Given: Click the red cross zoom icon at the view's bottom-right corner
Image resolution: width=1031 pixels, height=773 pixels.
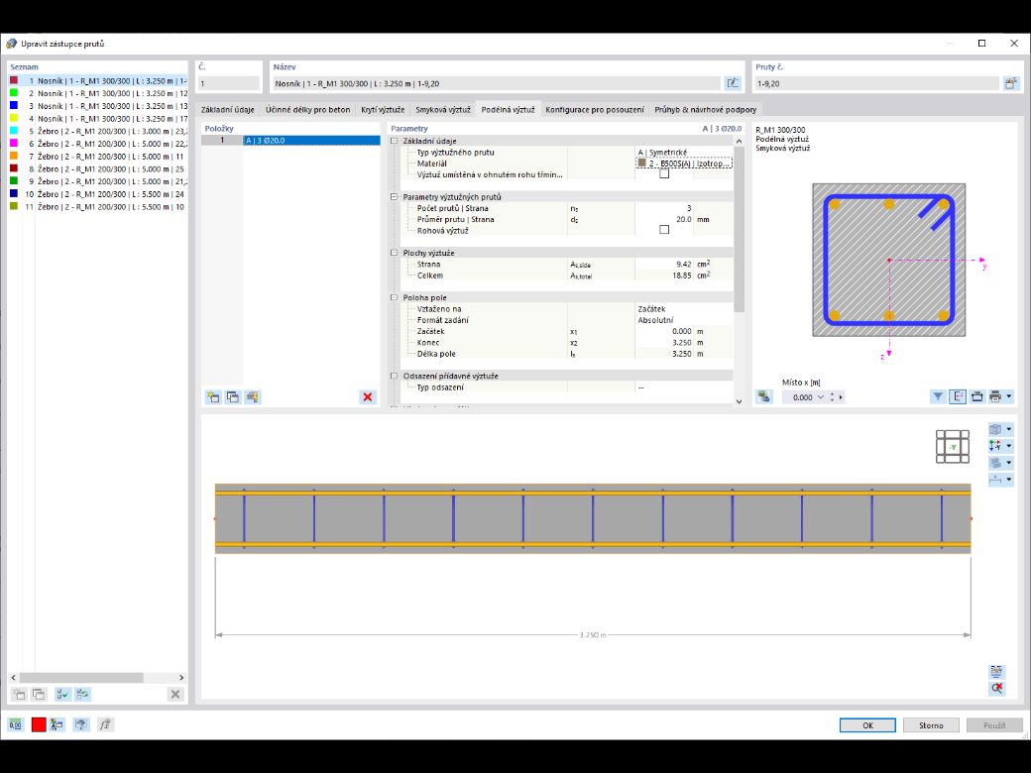Looking at the screenshot, I should tap(997, 688).
